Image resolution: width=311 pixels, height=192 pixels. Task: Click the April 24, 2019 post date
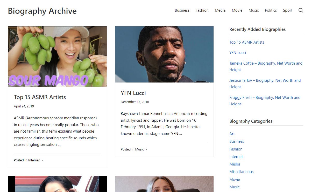[24, 106]
